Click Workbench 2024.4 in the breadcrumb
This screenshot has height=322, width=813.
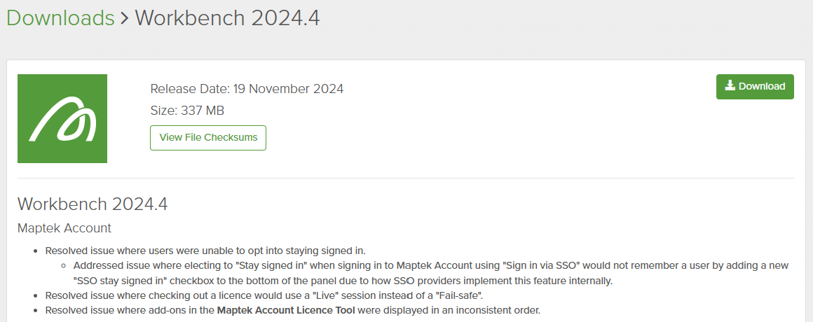click(227, 17)
